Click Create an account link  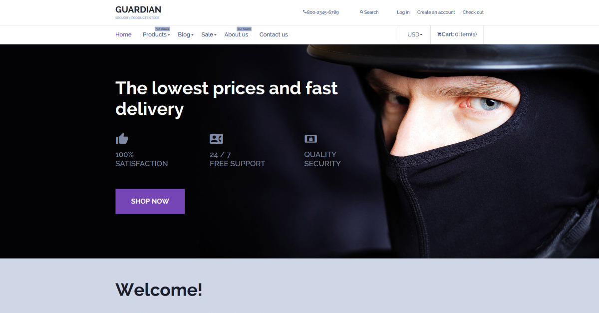(x=436, y=12)
